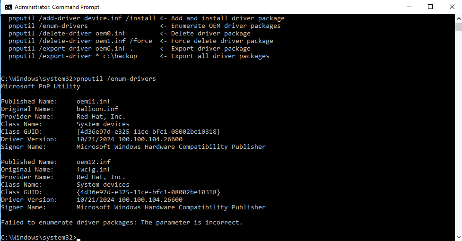Click the "oem11.inf" published name
Viewport: 462px width, 241px height.
coord(94,102)
